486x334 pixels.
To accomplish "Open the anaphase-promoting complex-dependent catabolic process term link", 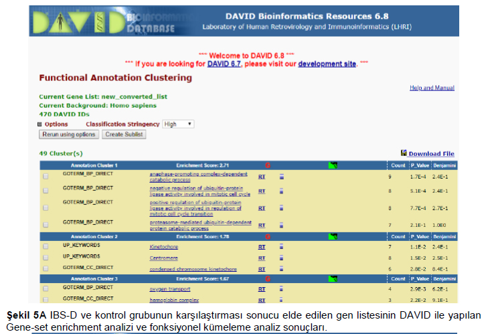I will [x=198, y=177].
